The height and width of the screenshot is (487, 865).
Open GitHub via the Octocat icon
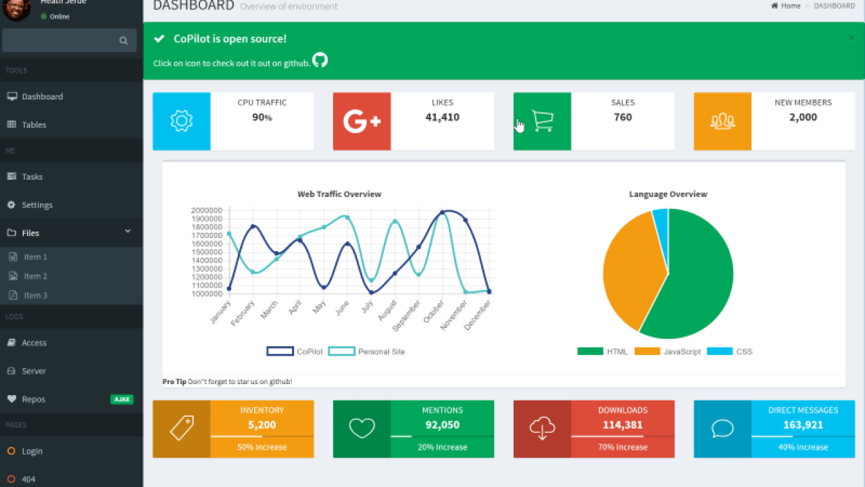(320, 60)
